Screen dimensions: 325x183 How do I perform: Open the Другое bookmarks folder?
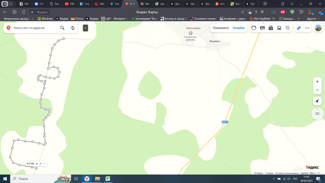[313, 19]
